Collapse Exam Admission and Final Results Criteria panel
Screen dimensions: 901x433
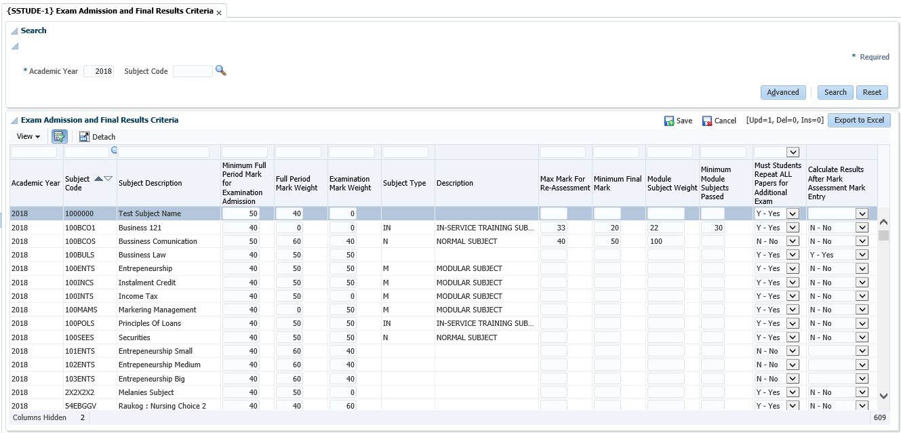[14, 121]
